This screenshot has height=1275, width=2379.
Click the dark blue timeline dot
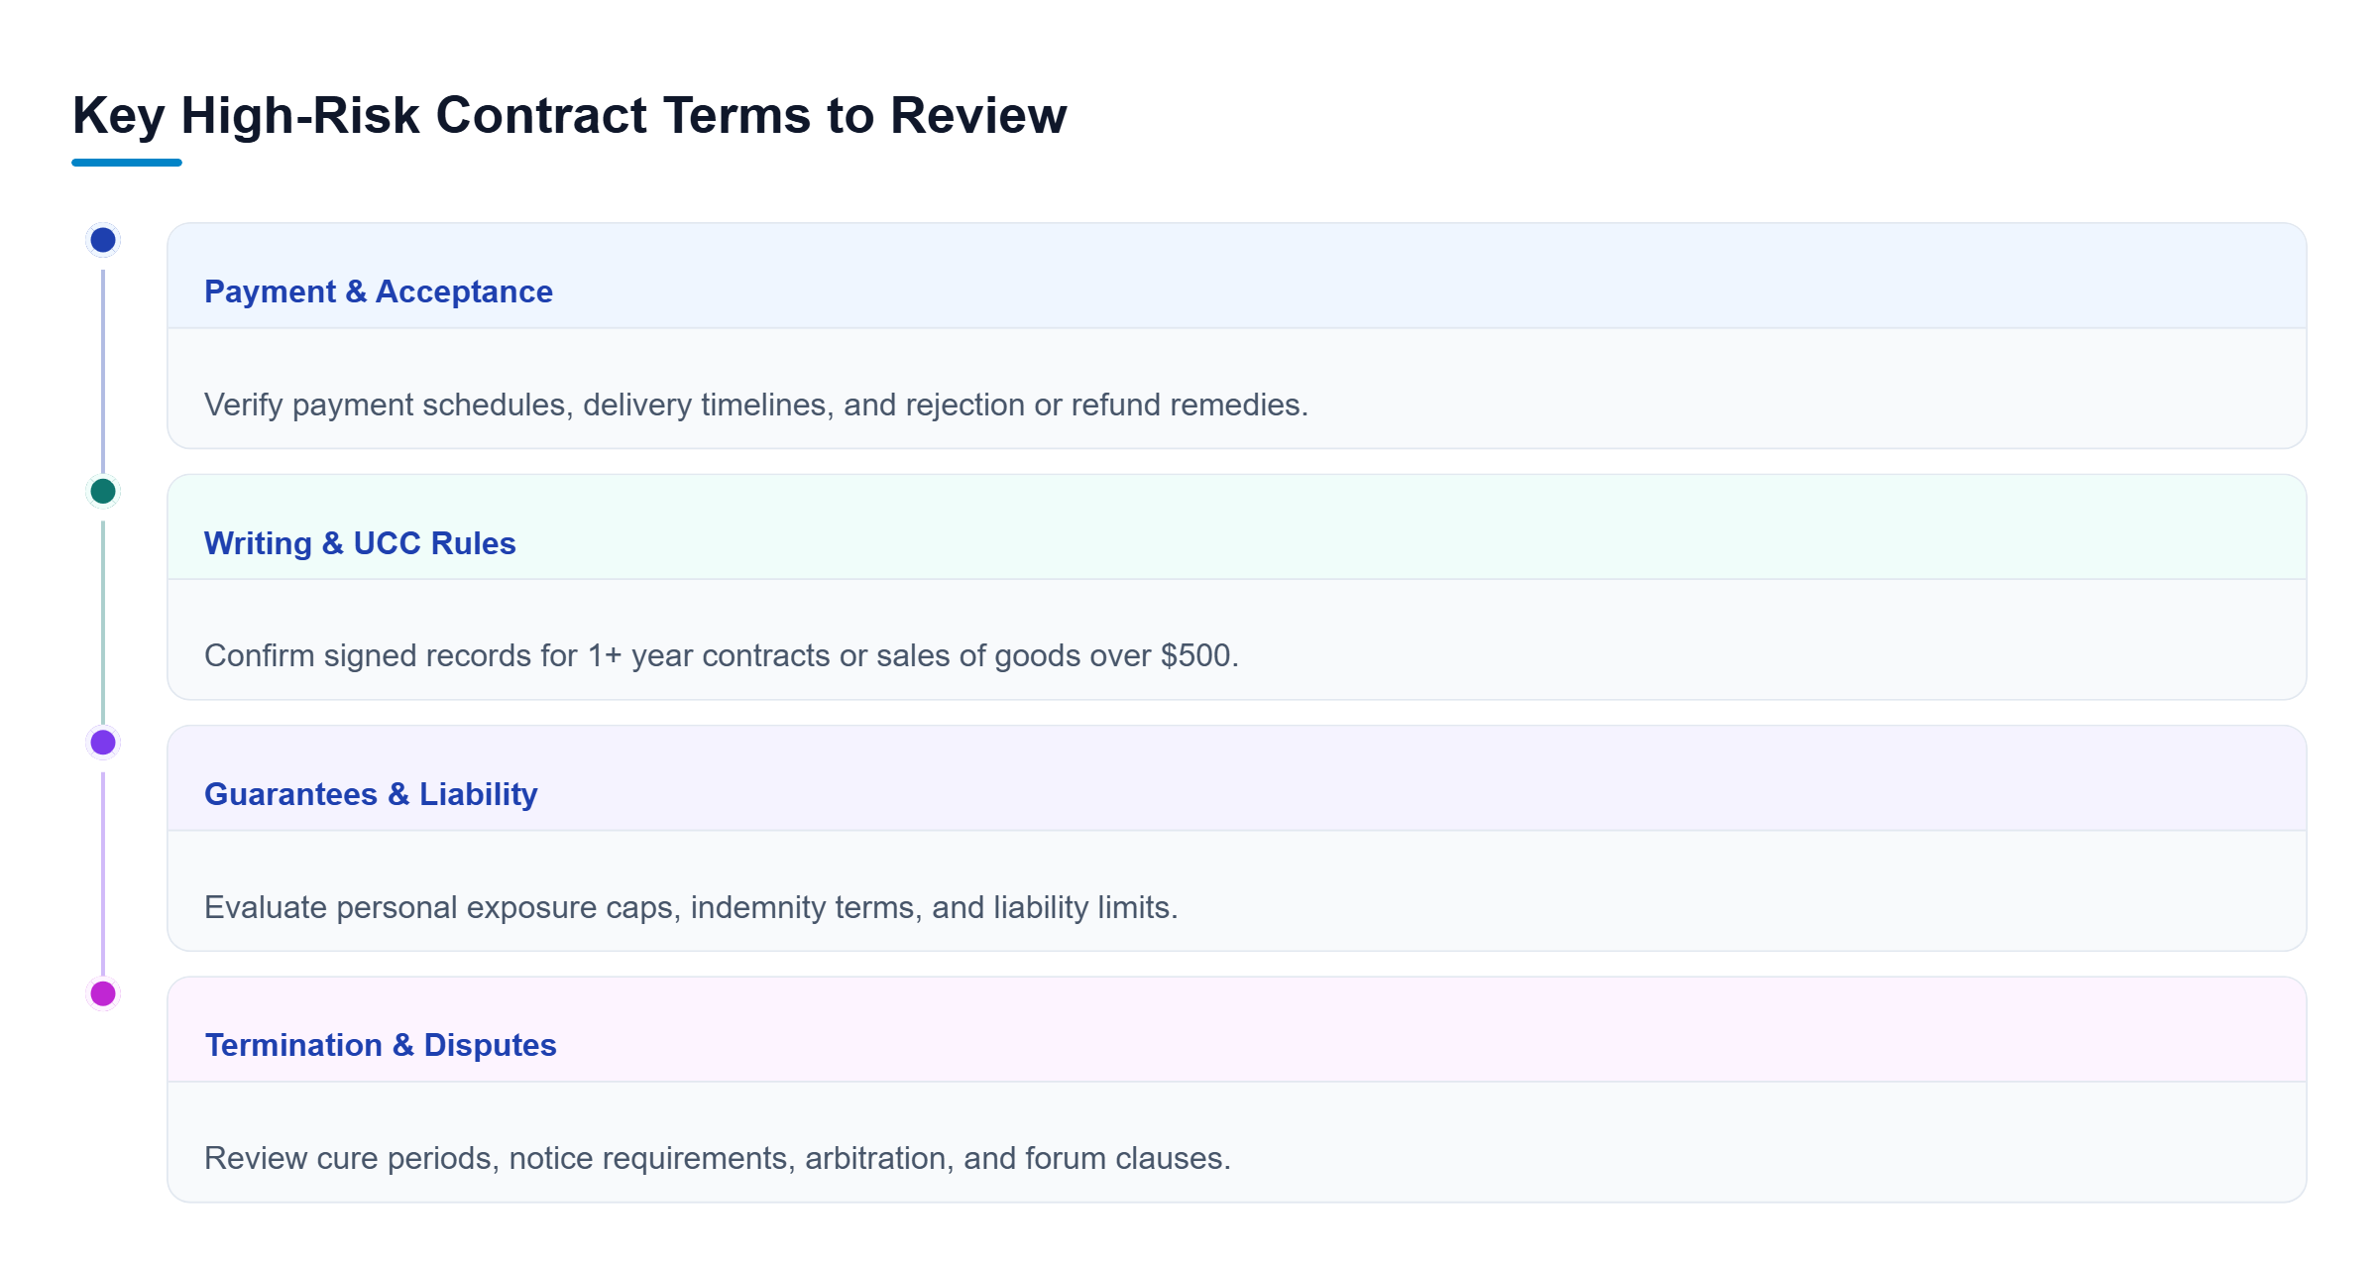tap(103, 240)
